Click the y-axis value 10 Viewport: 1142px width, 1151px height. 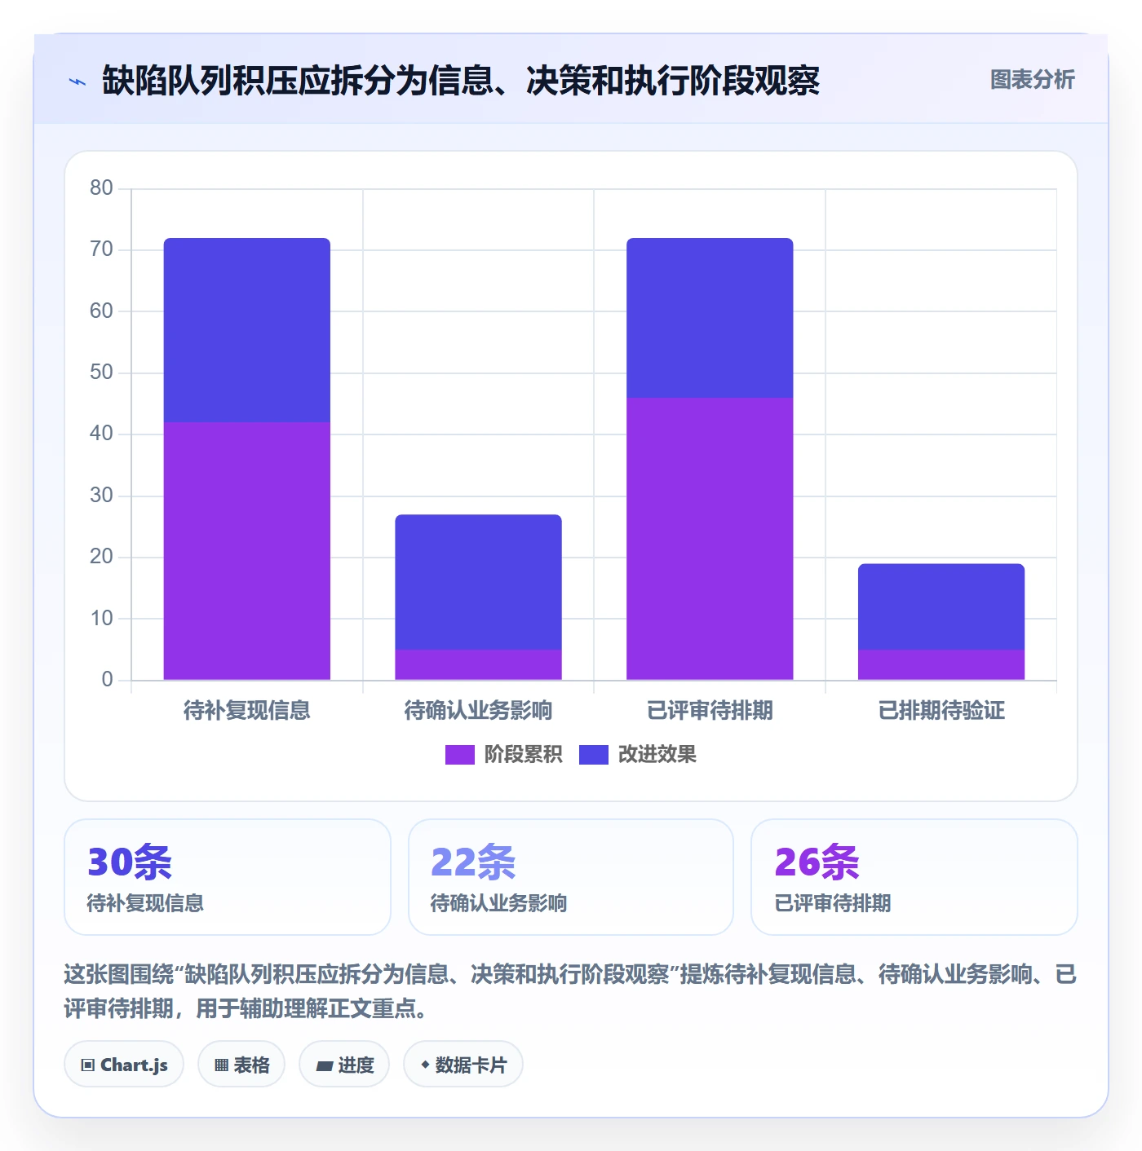tap(101, 619)
